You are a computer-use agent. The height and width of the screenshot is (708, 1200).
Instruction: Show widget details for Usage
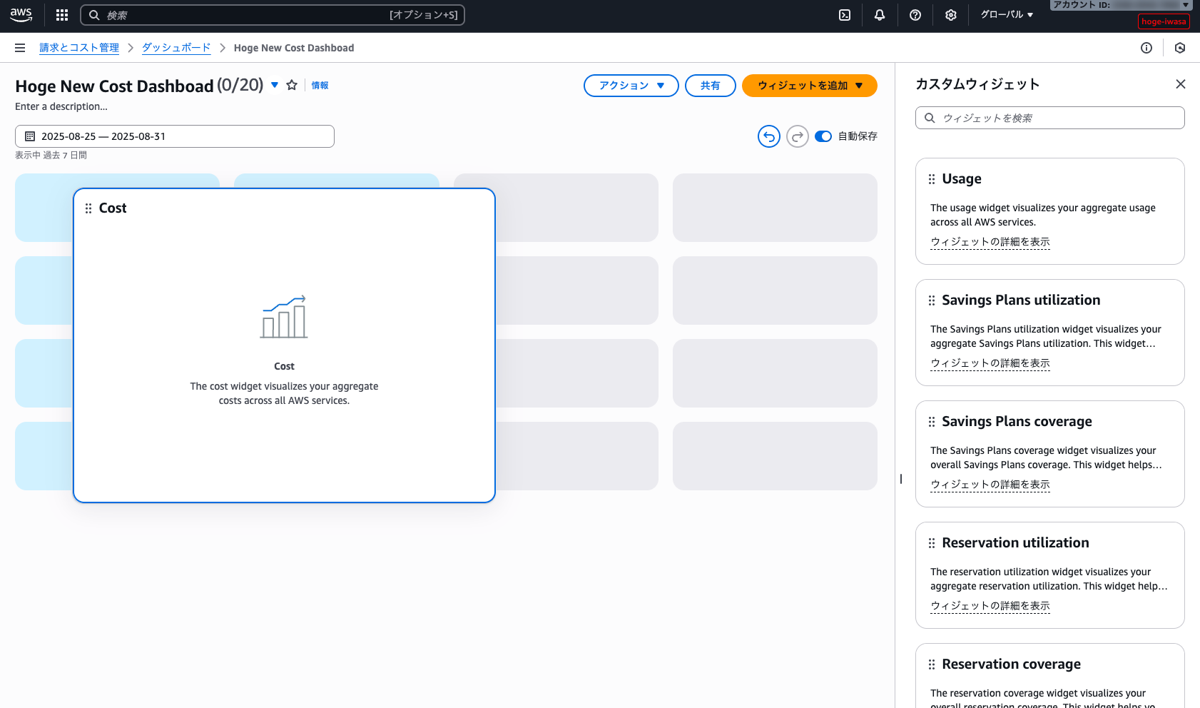(x=990, y=242)
